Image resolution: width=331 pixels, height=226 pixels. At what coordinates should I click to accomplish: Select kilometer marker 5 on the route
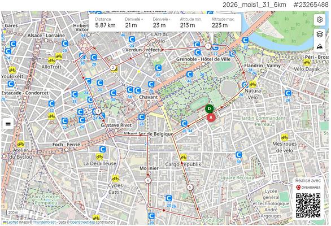point(190,187)
